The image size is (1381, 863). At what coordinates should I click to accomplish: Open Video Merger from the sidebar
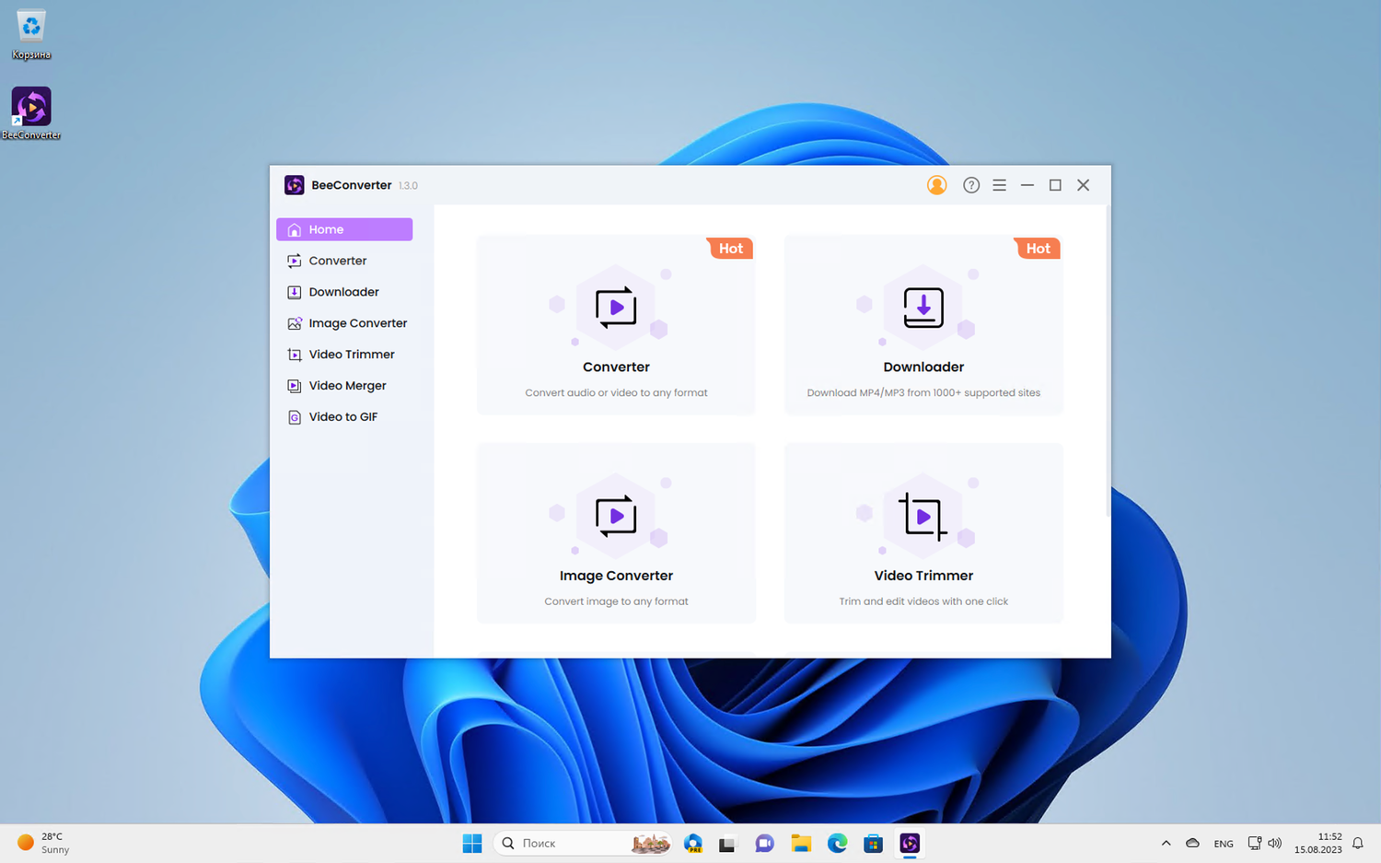pyautogui.click(x=344, y=386)
